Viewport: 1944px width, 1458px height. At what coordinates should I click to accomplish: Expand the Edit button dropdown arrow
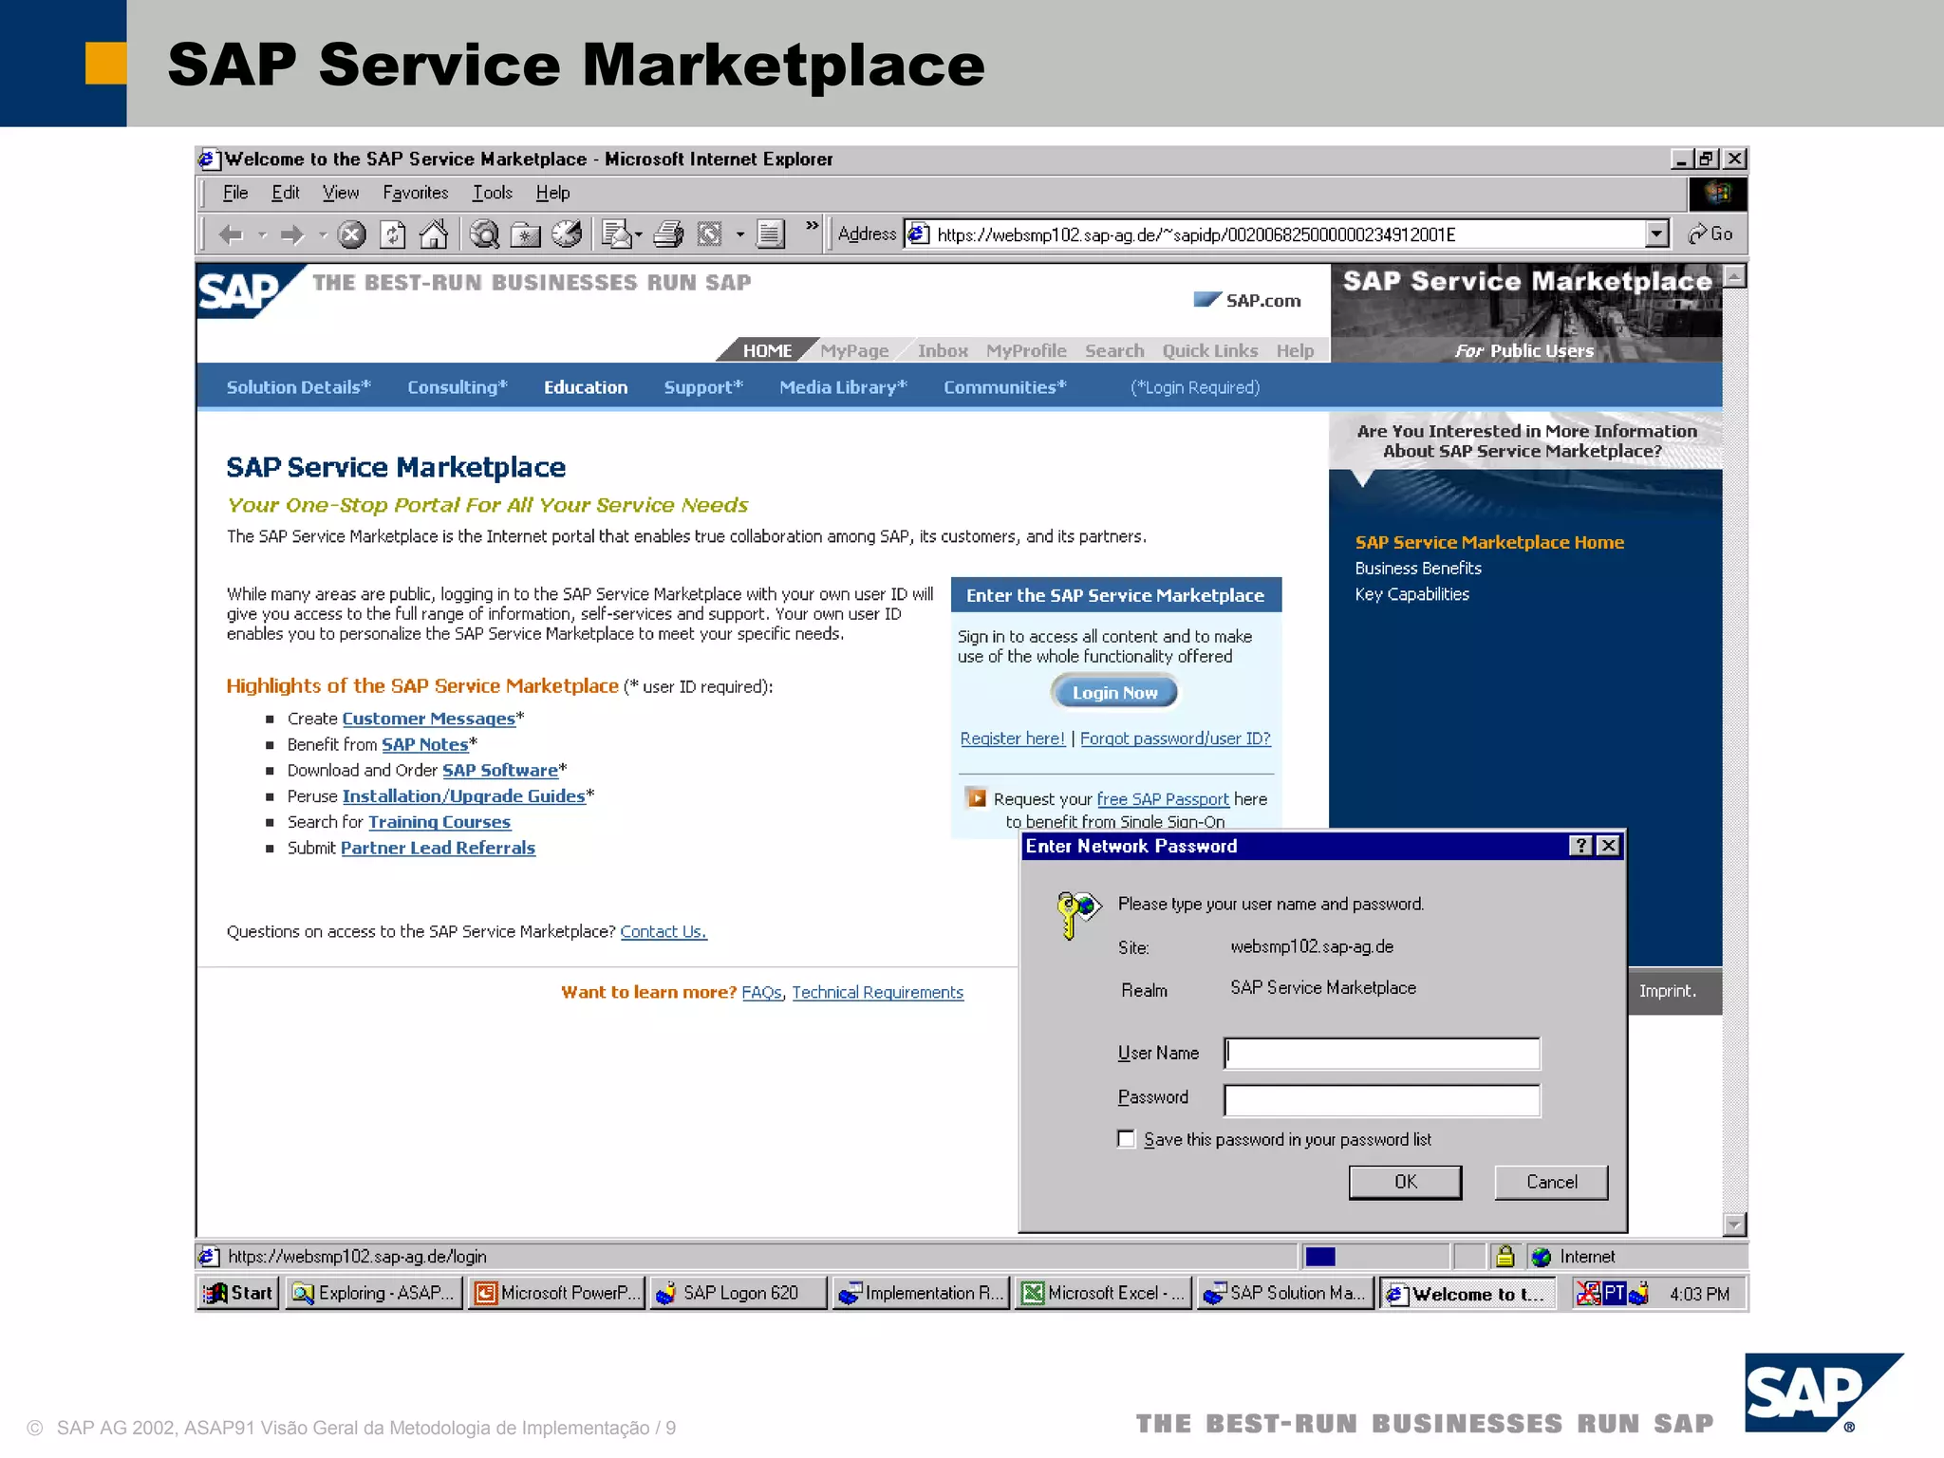[x=740, y=234]
